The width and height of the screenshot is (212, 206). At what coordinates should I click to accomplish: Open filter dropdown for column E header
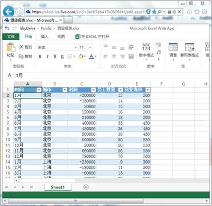point(148,90)
